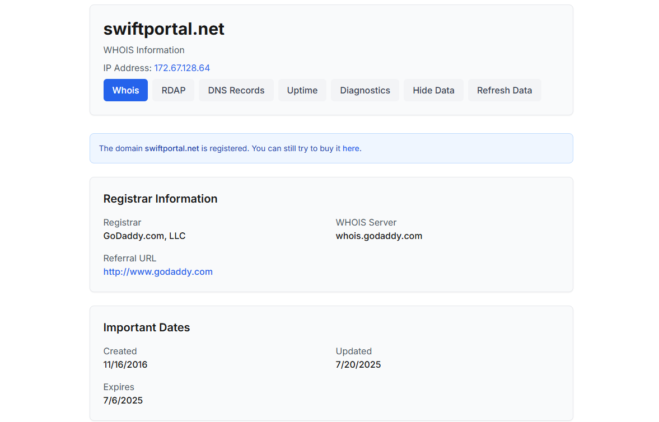This screenshot has height=422, width=659.
Task: Click the Referral URL label
Action: coord(129,258)
